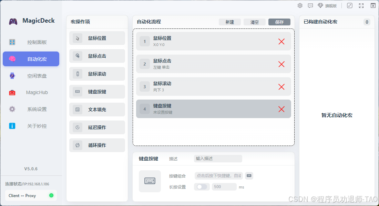Click the 空闲表盘 watch icon

[x=12, y=76]
